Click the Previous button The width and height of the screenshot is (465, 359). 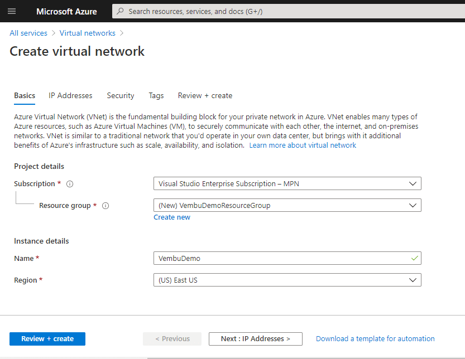pyautogui.click(x=172, y=339)
